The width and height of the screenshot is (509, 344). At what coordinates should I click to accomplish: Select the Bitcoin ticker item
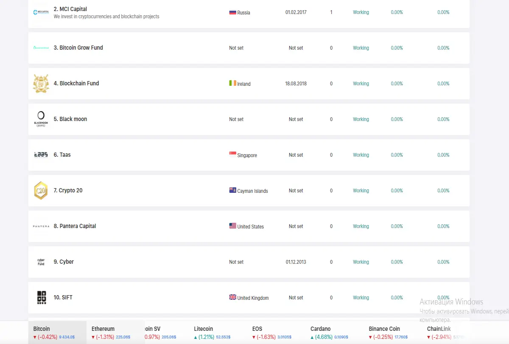pos(57,333)
